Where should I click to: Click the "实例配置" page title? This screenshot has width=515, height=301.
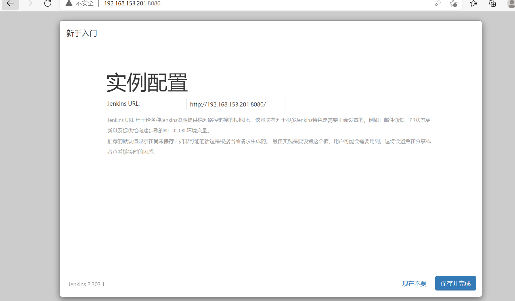point(146,83)
